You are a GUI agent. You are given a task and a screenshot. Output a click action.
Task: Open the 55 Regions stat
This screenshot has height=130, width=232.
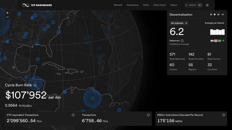[192, 67]
